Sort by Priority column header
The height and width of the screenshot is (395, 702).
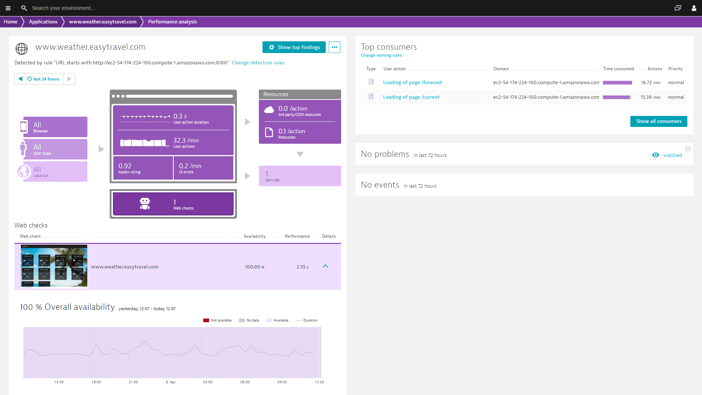(x=676, y=69)
